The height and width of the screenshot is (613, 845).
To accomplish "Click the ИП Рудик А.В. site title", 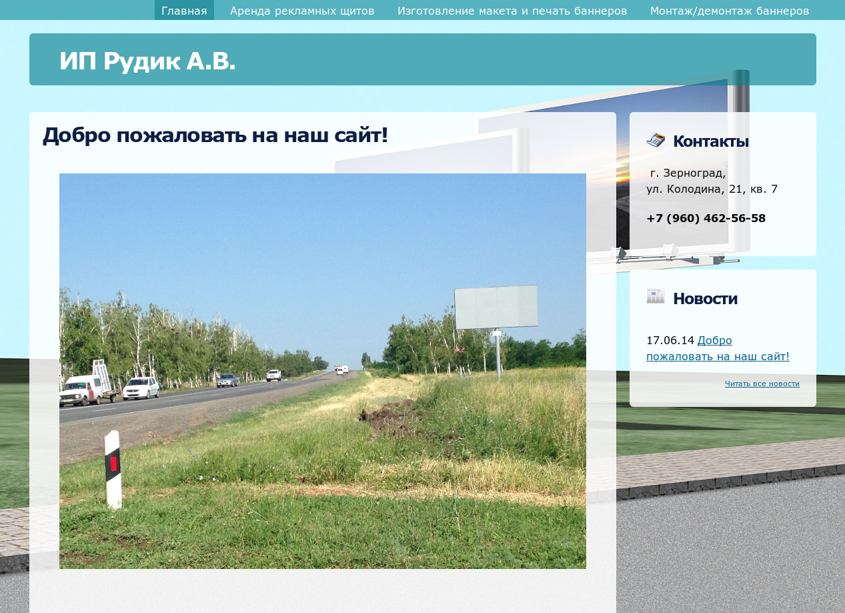I will click(147, 61).
